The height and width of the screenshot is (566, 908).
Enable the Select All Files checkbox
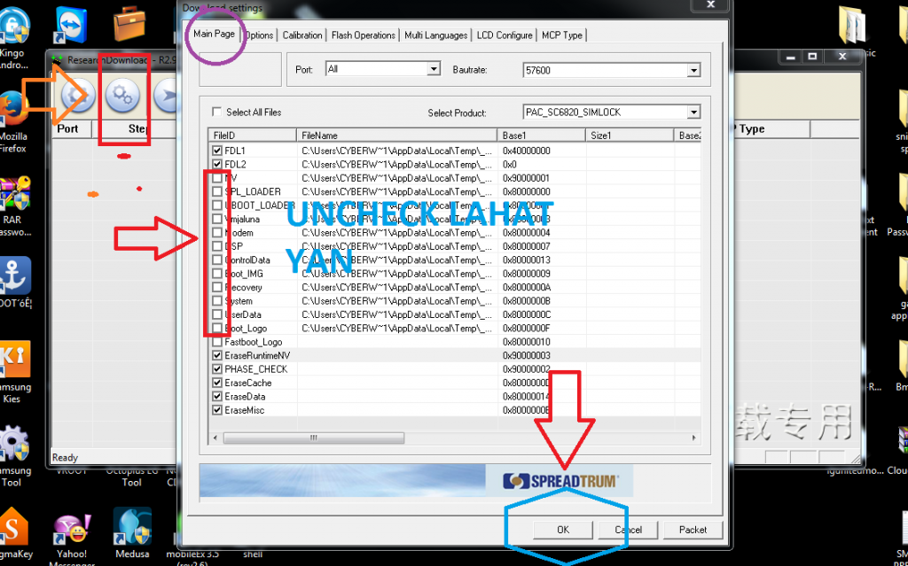coord(217,112)
